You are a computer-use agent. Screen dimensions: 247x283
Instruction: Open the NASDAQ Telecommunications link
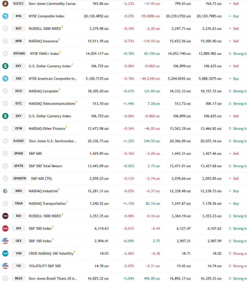[x=52, y=104]
